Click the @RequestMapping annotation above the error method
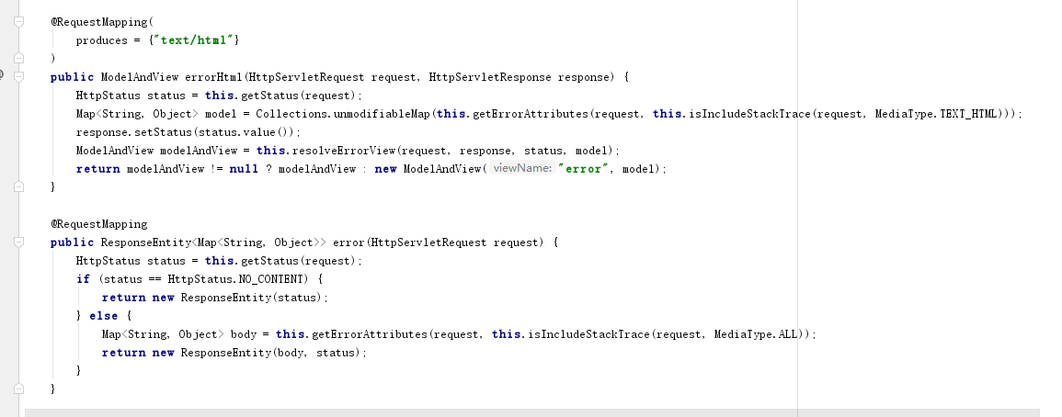 (x=99, y=224)
